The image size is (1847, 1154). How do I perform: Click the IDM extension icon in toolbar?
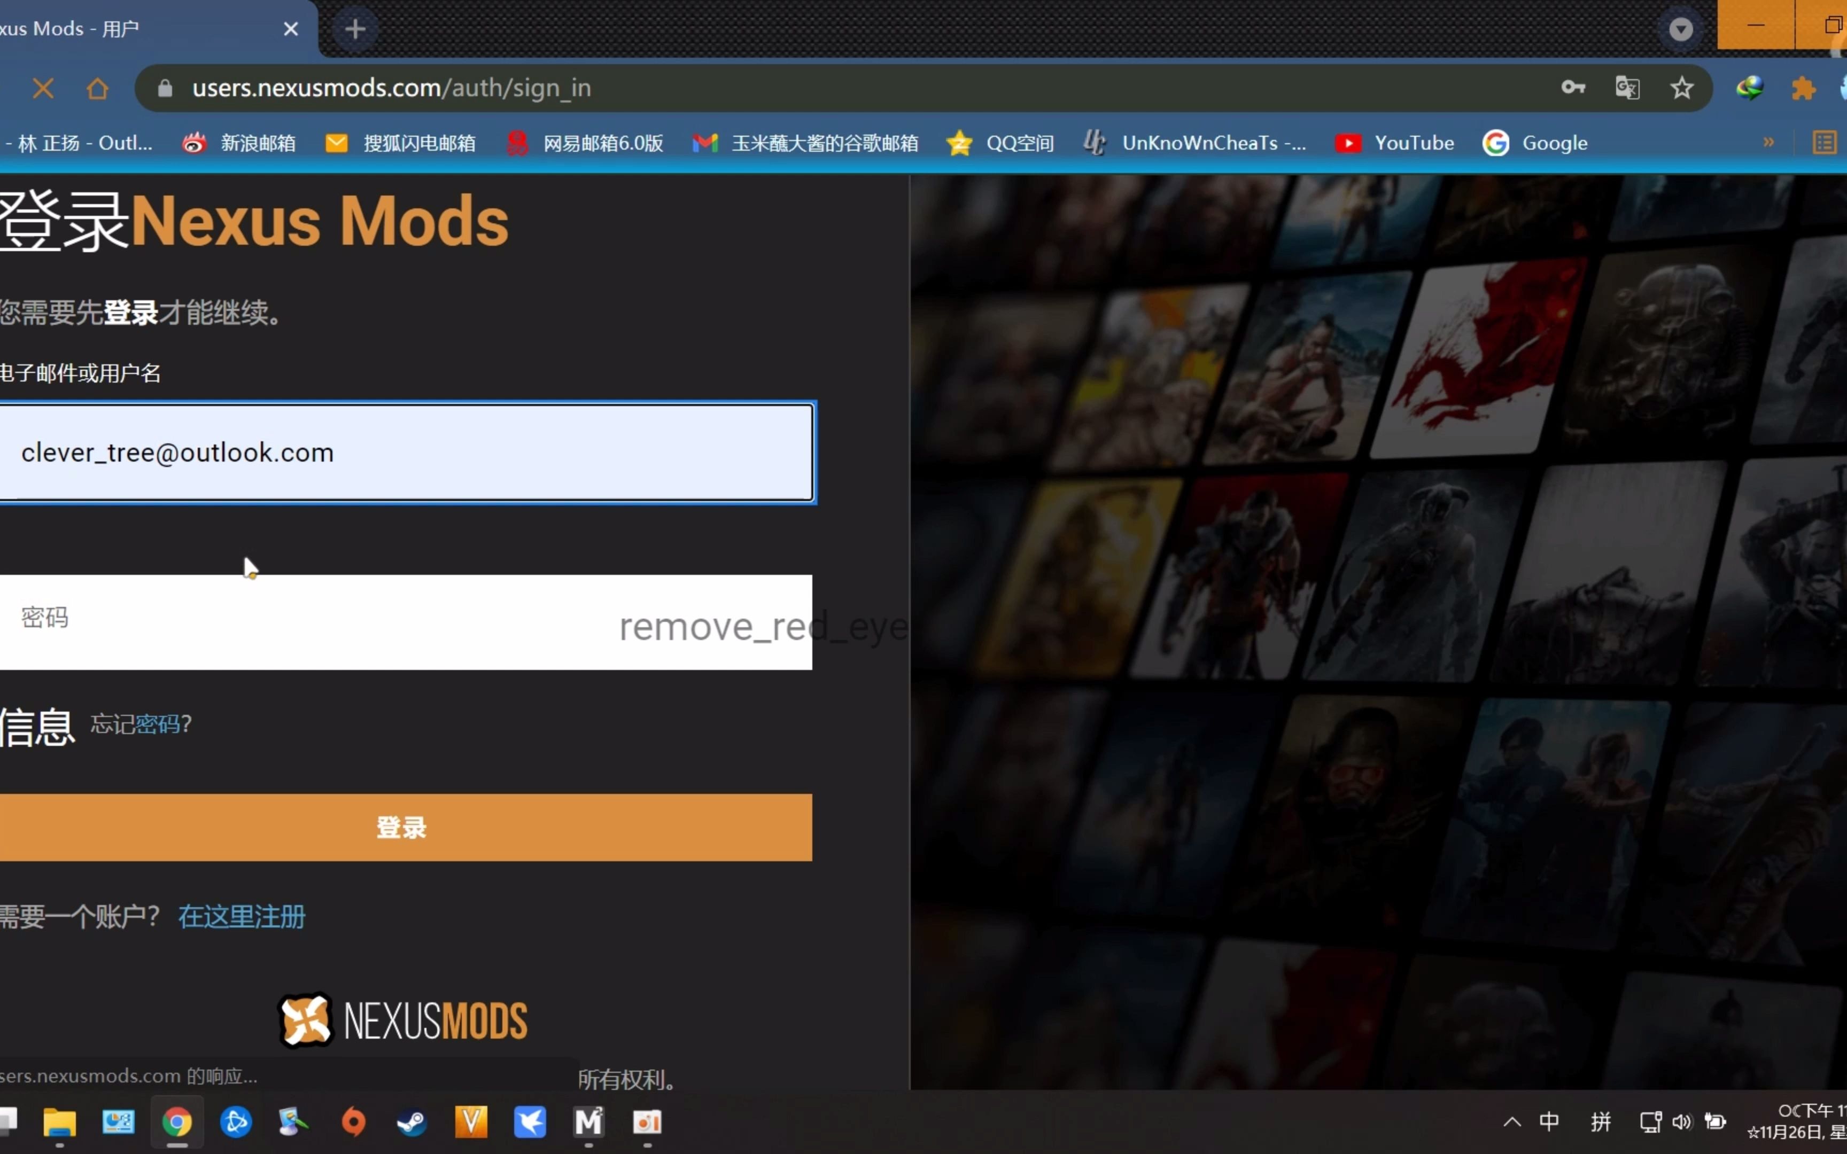pyautogui.click(x=1749, y=88)
